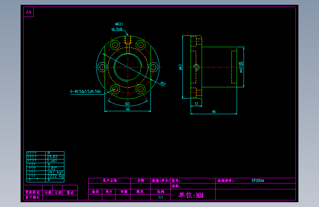Click the 客户确认 label
Viewport: 319px width, 207px height.
click(x=32, y=197)
